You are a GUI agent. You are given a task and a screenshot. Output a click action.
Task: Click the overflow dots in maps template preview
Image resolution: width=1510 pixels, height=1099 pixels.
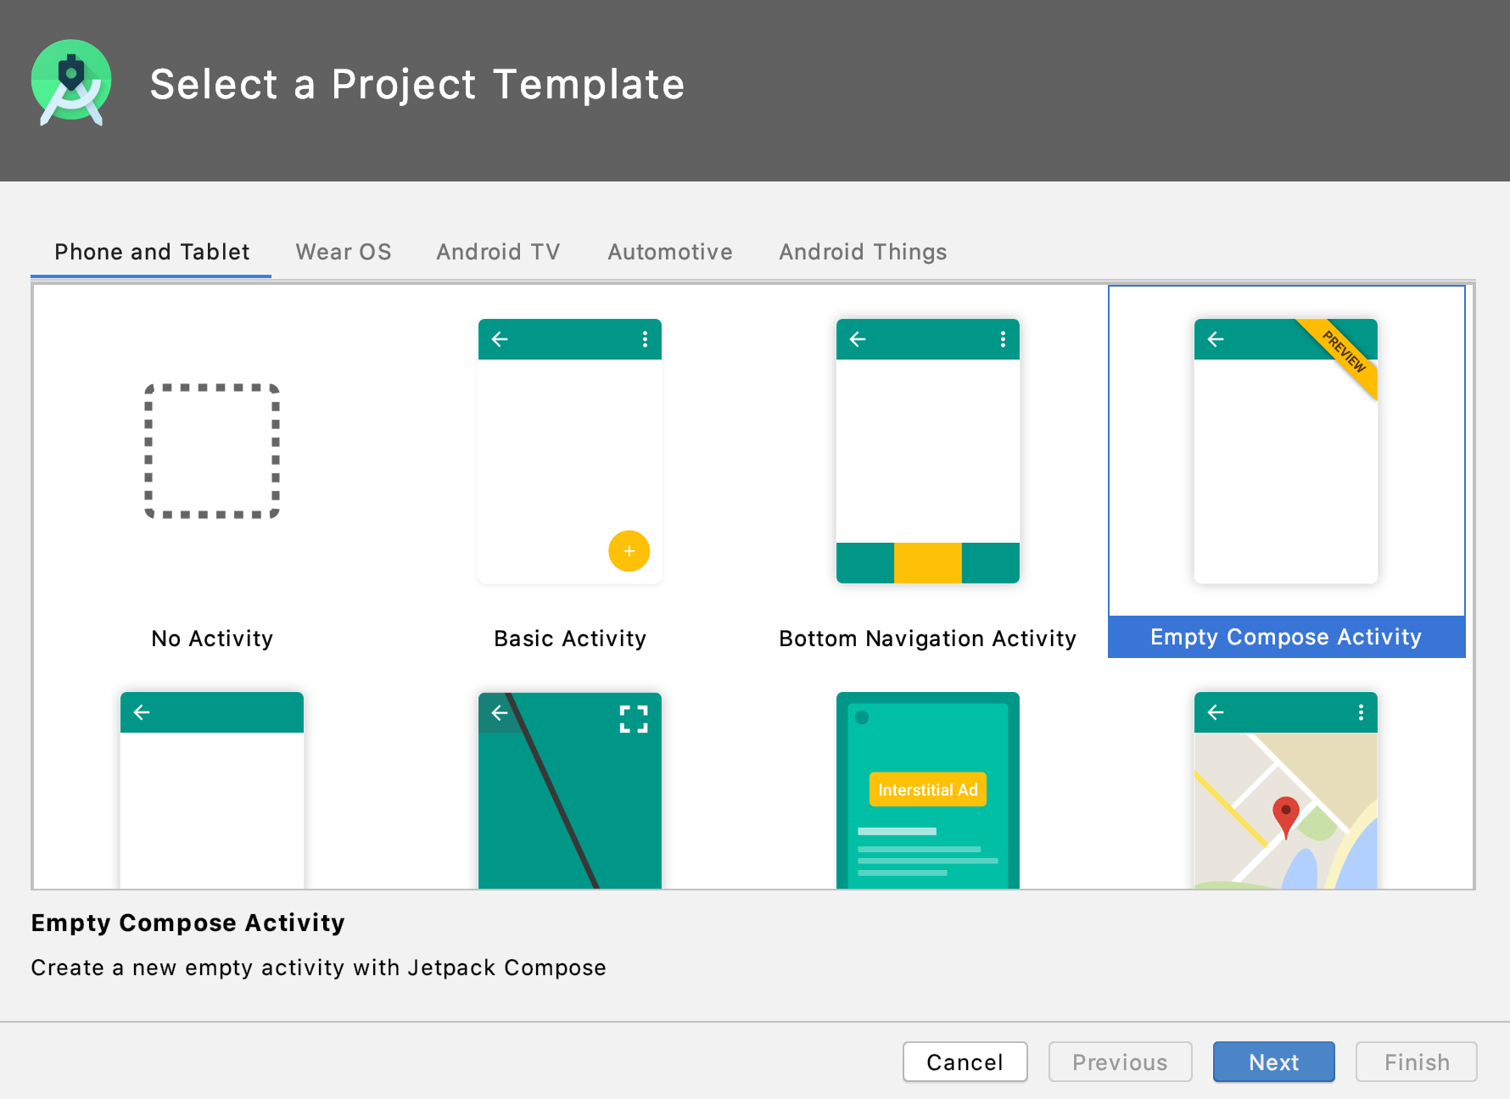coord(1362,712)
